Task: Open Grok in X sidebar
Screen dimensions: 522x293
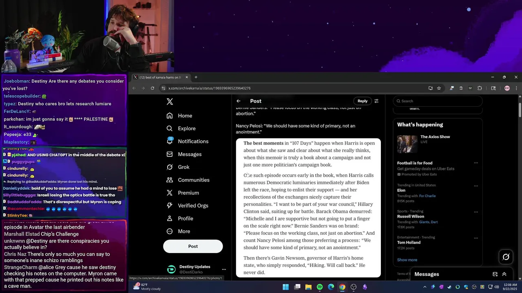Action: (x=178, y=167)
